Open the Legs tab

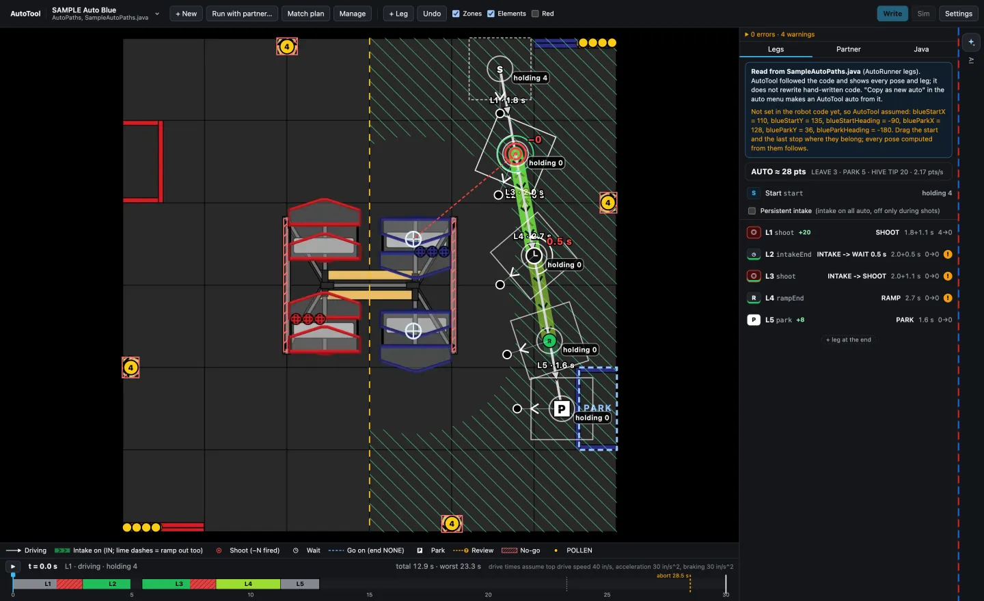pyautogui.click(x=776, y=49)
